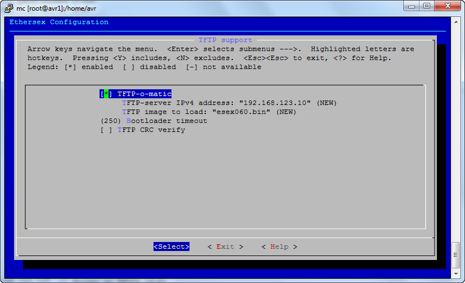Maximize the mc terminal window
The height and width of the screenshot is (283, 465).
tap(427, 6)
